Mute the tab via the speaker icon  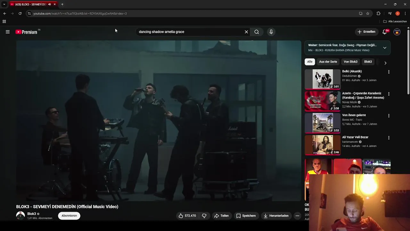click(49, 4)
